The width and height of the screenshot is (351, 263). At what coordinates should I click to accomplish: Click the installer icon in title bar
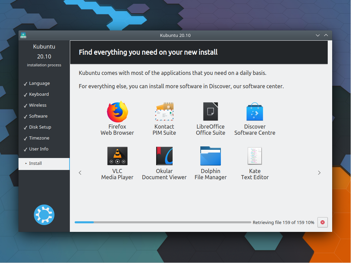[x=23, y=35]
